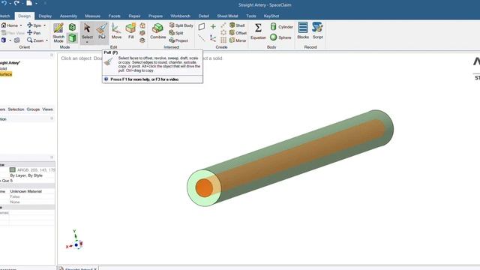Image resolution: width=480 pixels, height=270 pixels.
Task: Click the Offset tool
Action: click(238, 33)
